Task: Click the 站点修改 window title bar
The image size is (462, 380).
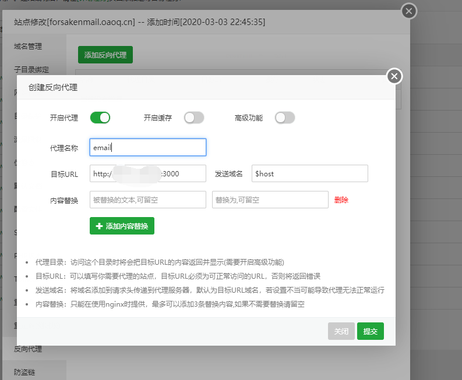Action: 204,22
